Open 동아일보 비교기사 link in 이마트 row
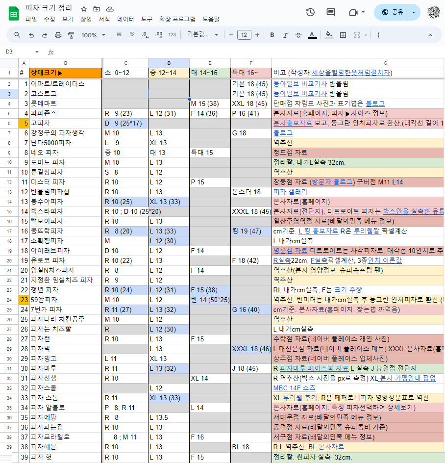 click(x=300, y=84)
